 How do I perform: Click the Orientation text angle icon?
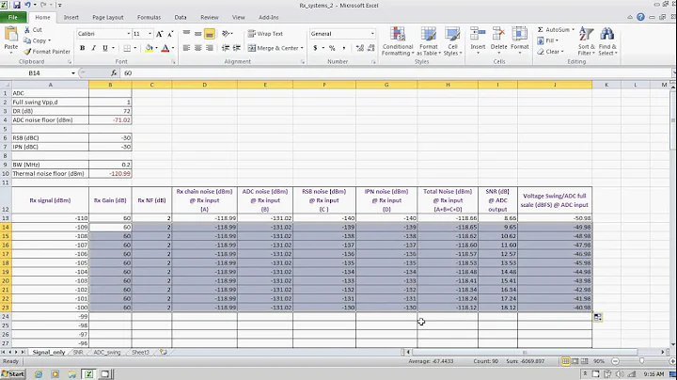[226, 34]
